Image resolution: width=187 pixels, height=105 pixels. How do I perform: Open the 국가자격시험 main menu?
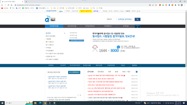(54, 26)
